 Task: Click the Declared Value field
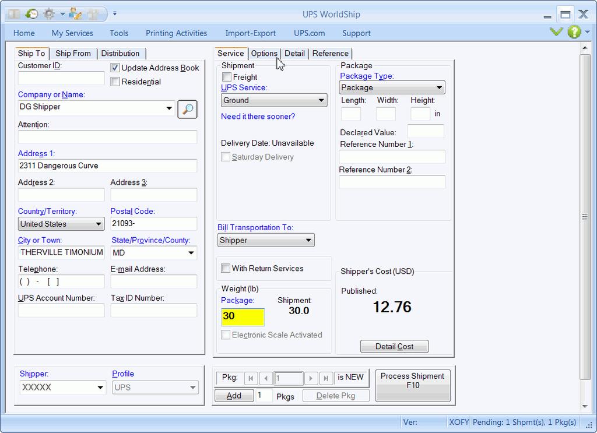tap(426, 132)
